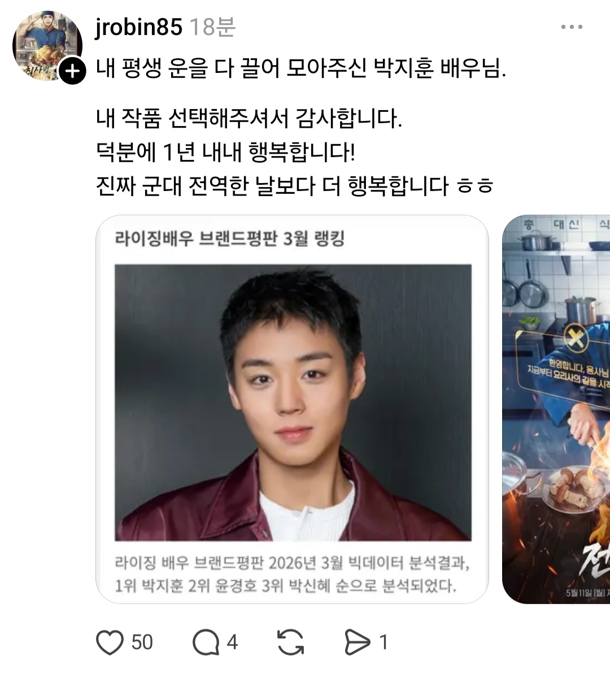Click the line 내 작품 선택해주셔서 감사합니다
Screen dimensions: 610x674
(x=249, y=118)
